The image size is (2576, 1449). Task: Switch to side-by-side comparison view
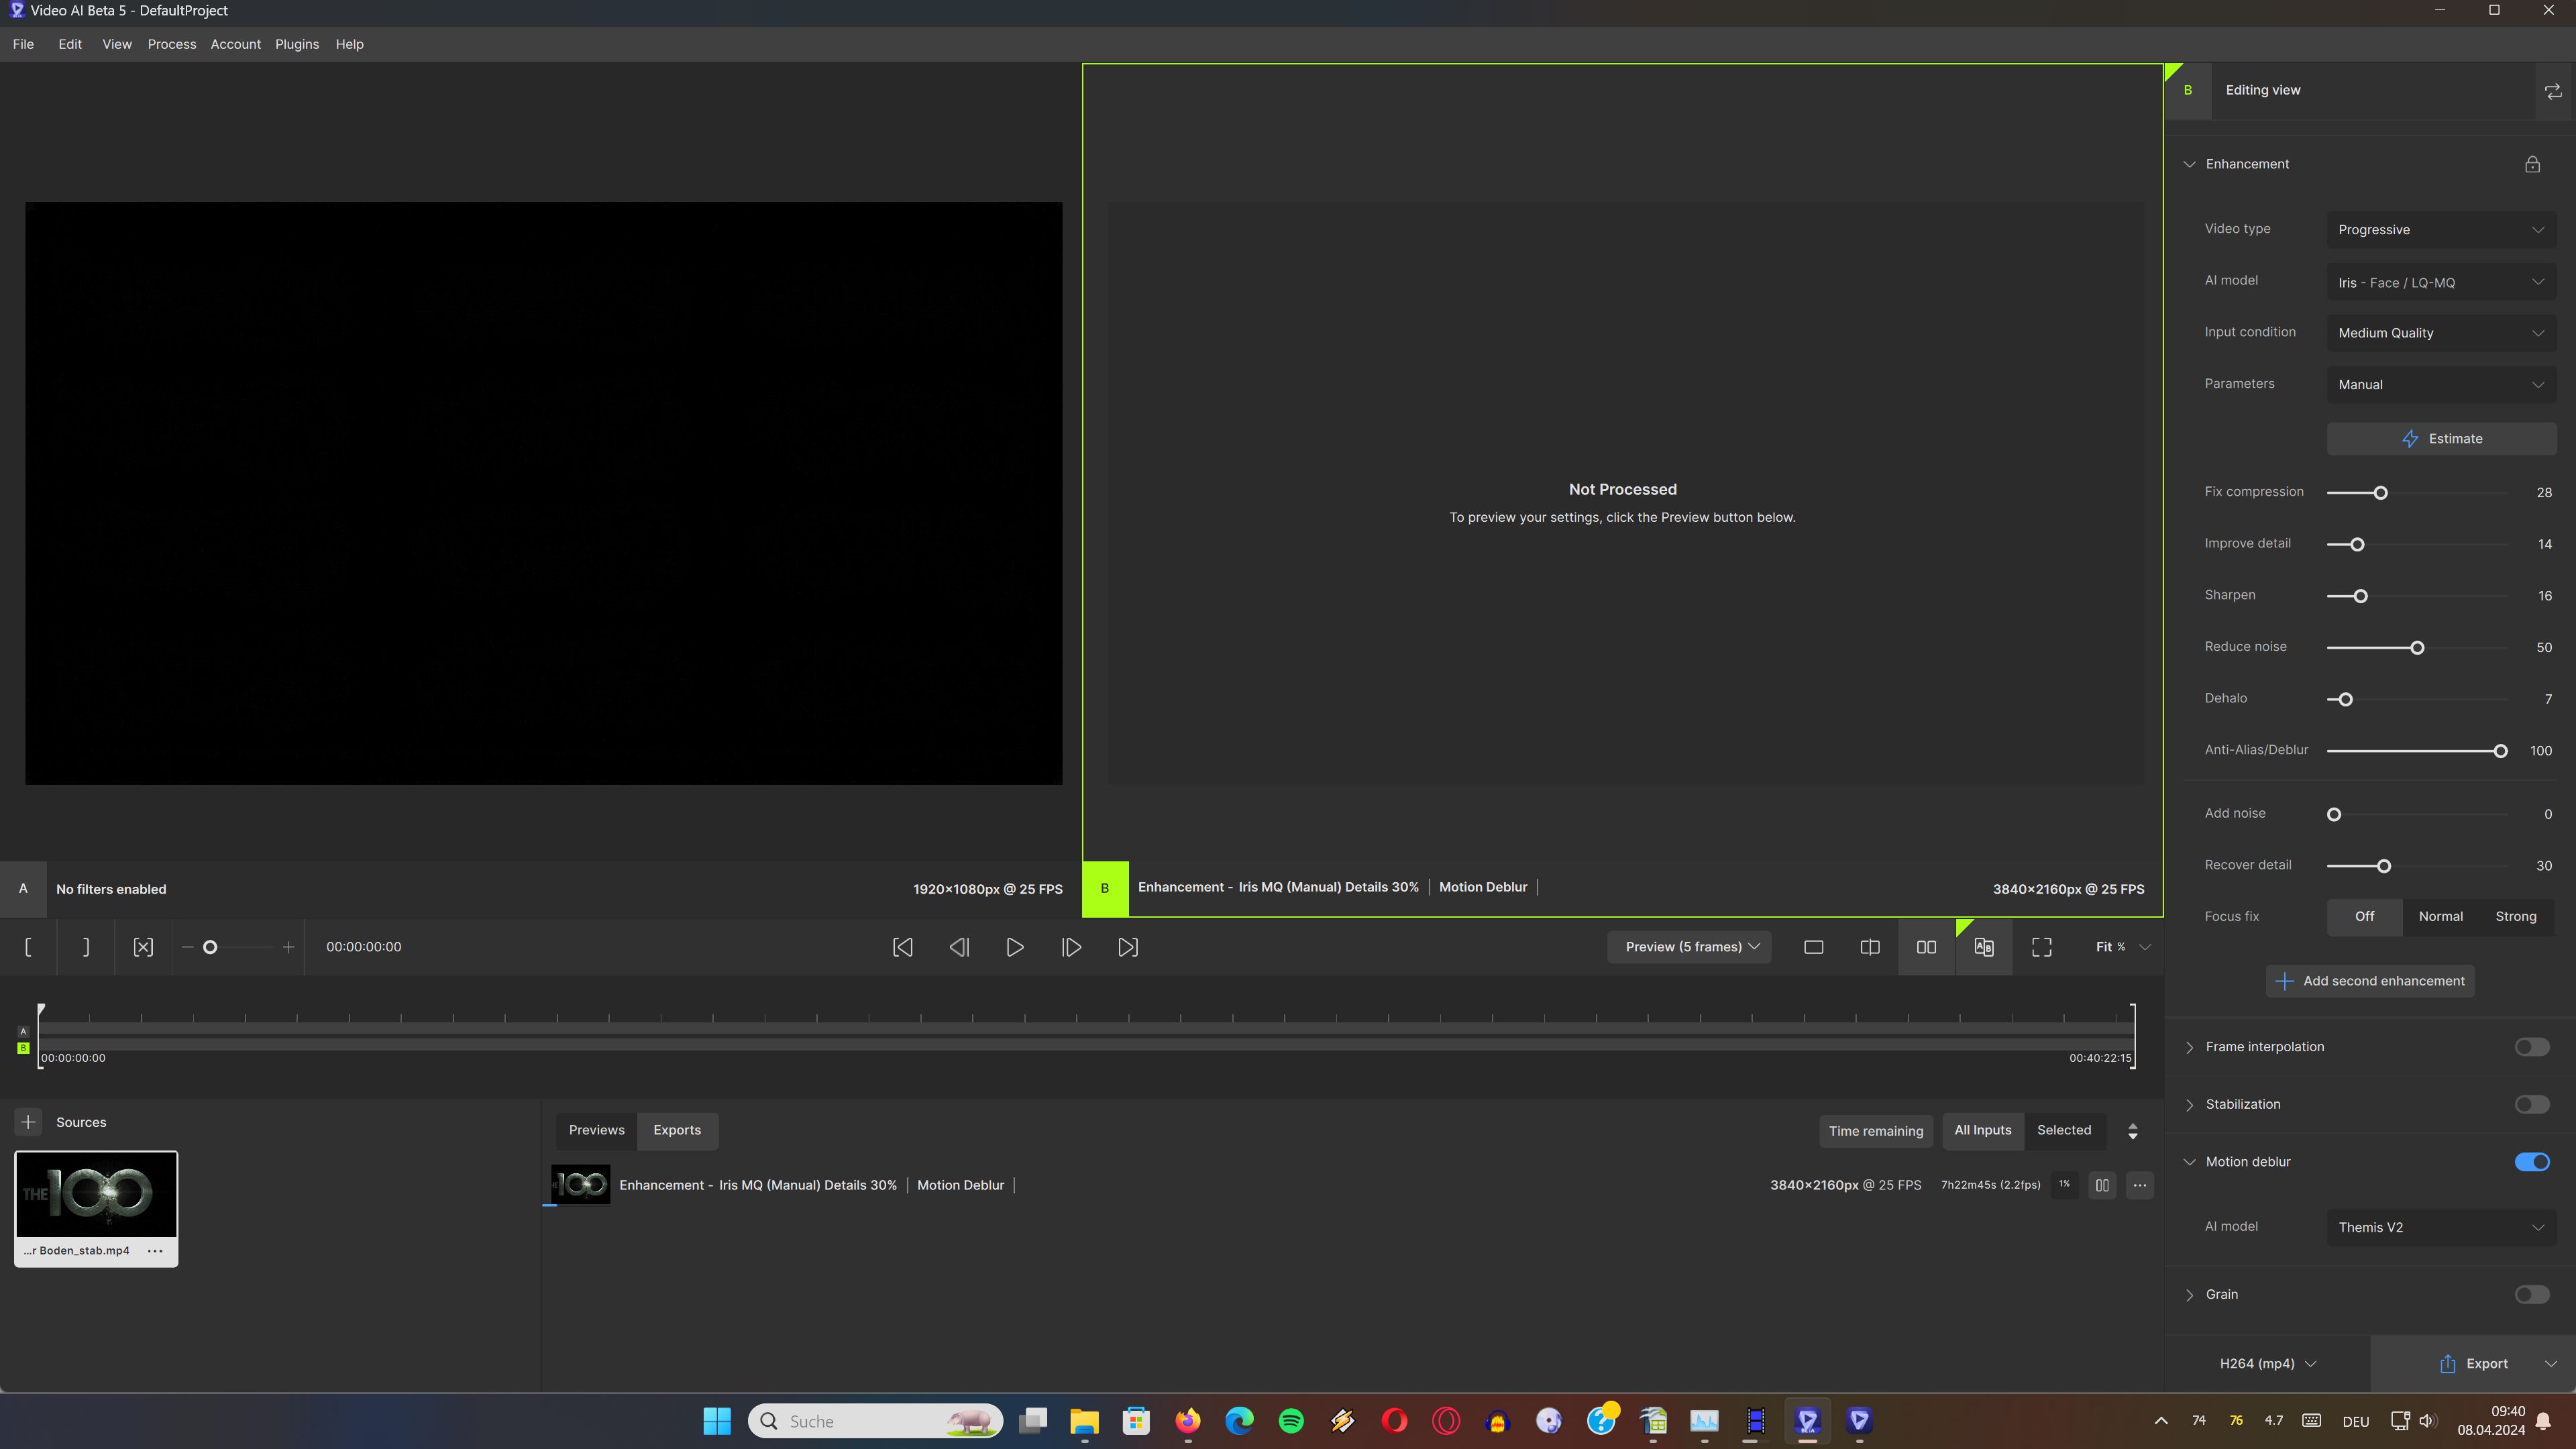(x=1926, y=947)
